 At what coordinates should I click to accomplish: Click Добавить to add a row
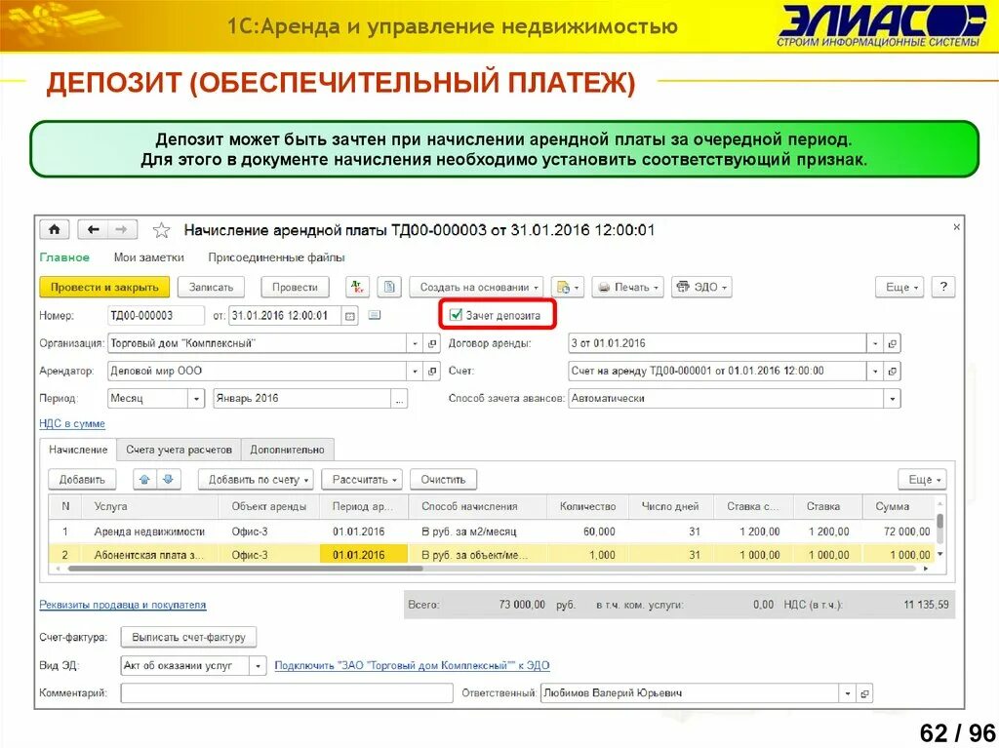pos(82,479)
